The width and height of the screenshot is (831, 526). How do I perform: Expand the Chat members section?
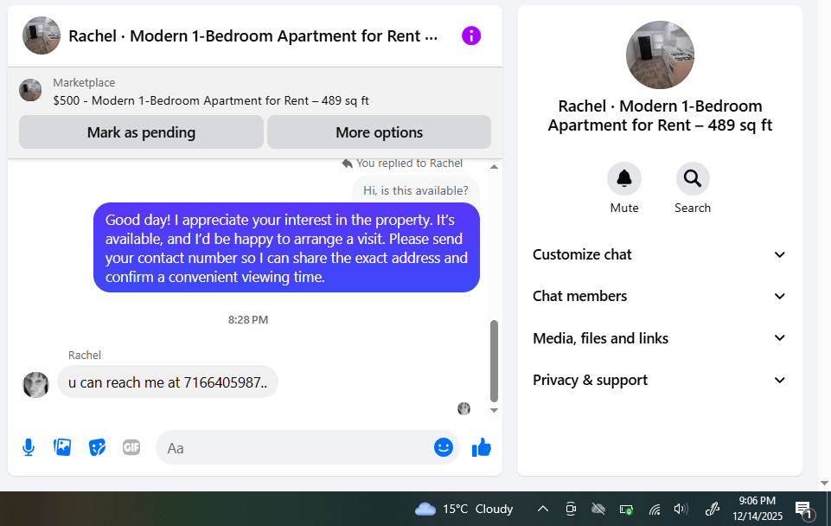tap(659, 296)
